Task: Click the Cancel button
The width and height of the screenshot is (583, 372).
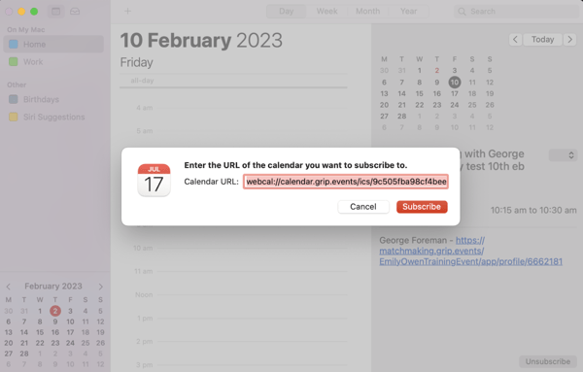Action: click(x=363, y=207)
